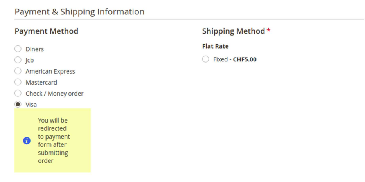Click the Payment & Shipping Information heading

[x=79, y=12]
